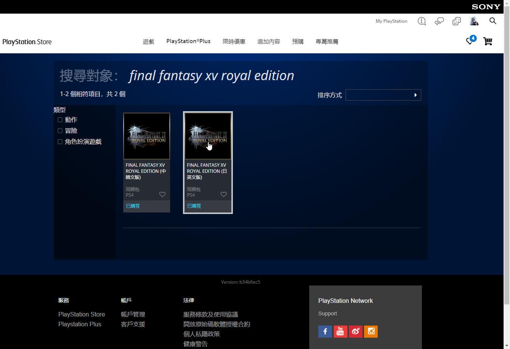
Task: Open the user profile avatar
Action: coord(474,21)
